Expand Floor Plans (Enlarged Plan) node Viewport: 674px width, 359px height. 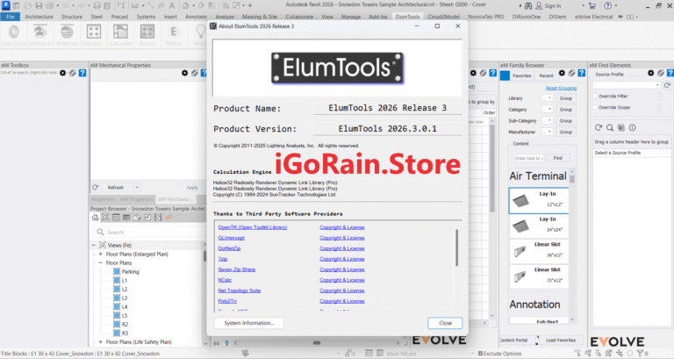coord(101,254)
